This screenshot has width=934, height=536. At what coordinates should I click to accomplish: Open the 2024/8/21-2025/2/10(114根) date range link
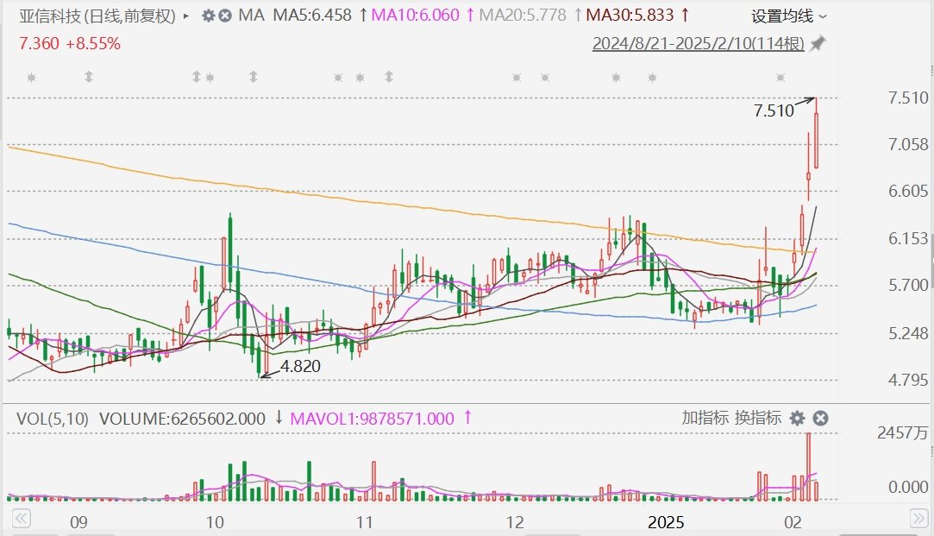[698, 43]
